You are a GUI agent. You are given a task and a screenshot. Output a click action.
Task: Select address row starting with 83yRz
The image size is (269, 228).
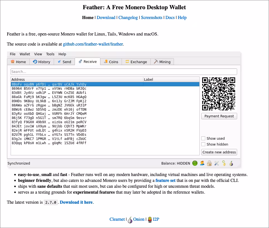point(105,114)
